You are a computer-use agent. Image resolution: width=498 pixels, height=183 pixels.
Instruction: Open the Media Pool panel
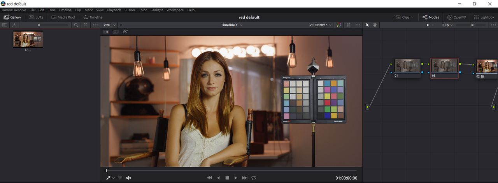click(63, 17)
